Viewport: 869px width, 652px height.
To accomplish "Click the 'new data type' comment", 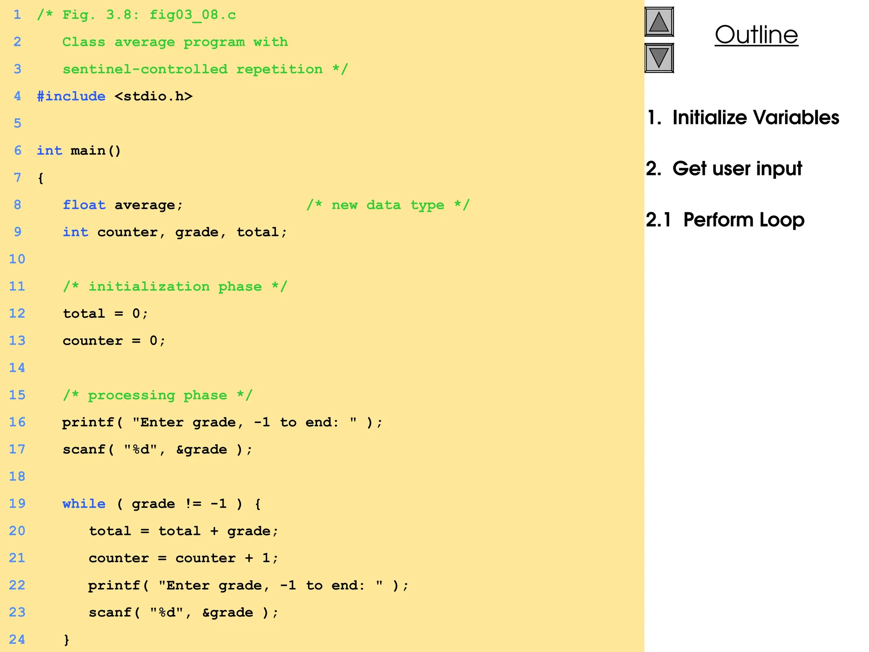I will pos(388,205).
